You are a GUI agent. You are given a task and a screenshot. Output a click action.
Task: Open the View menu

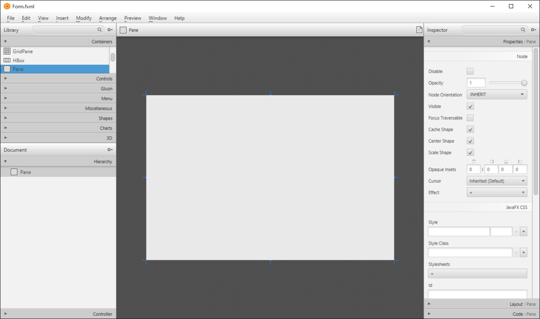pyautogui.click(x=43, y=18)
